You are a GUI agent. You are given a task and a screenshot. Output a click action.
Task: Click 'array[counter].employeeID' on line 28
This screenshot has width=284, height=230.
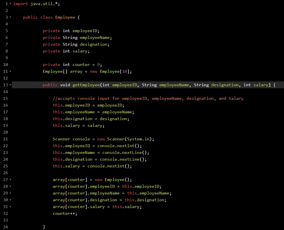[x=84, y=186]
